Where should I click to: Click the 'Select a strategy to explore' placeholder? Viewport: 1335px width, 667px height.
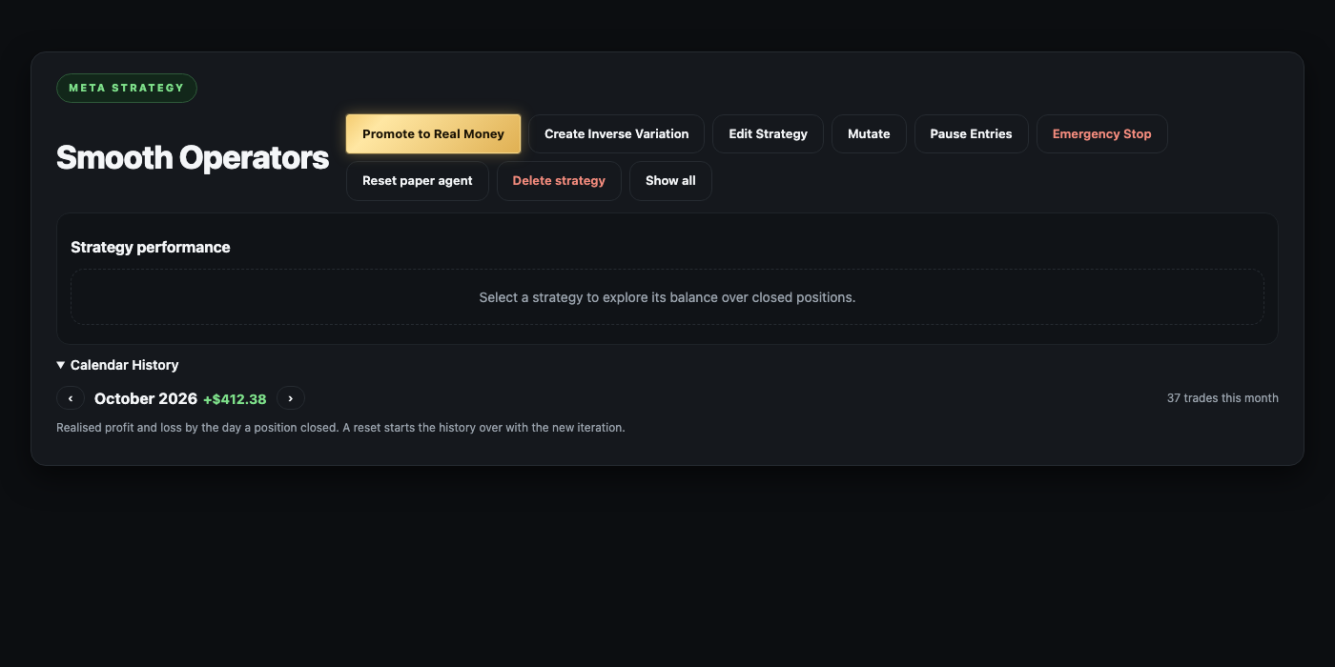point(667,297)
